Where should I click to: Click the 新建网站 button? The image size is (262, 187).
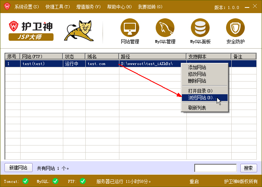[x=18, y=168]
